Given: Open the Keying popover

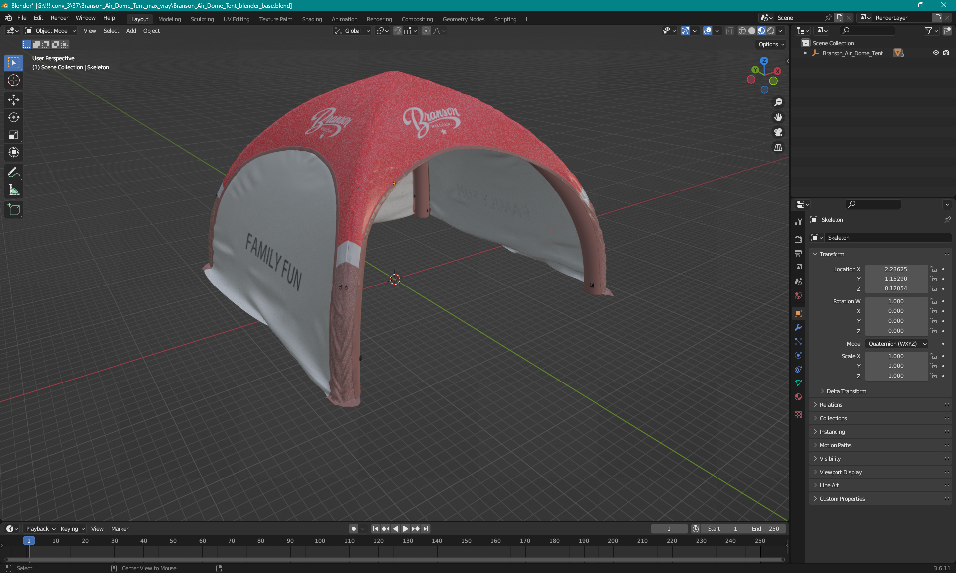Looking at the screenshot, I should point(73,529).
